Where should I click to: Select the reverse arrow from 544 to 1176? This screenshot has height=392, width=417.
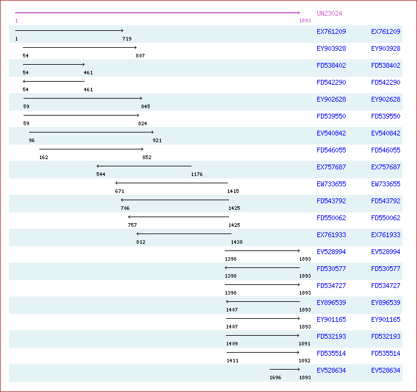[x=144, y=166]
